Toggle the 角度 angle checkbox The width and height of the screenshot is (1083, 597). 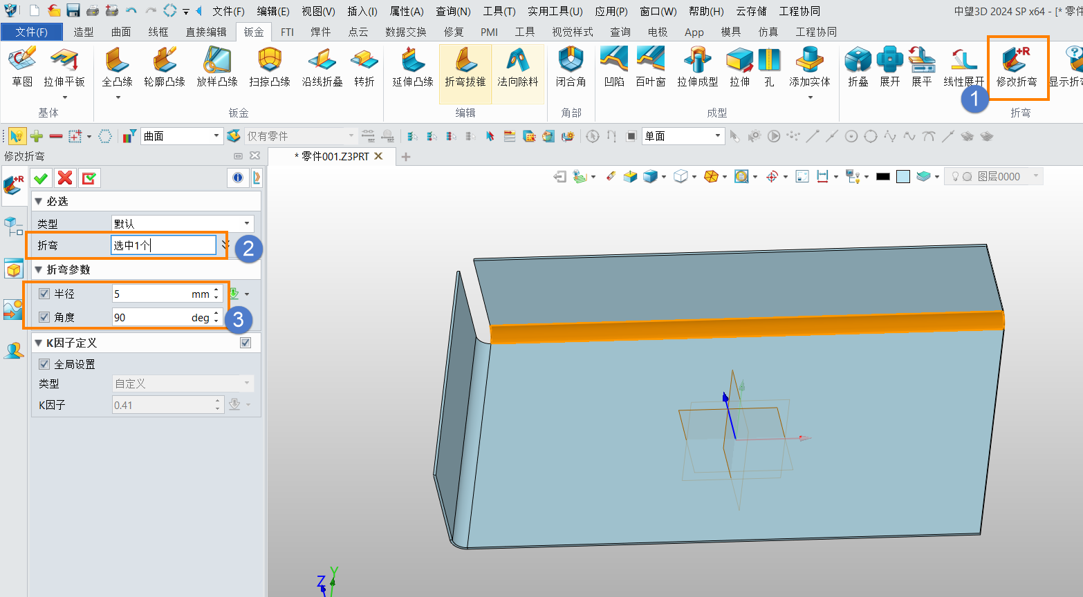coord(44,317)
